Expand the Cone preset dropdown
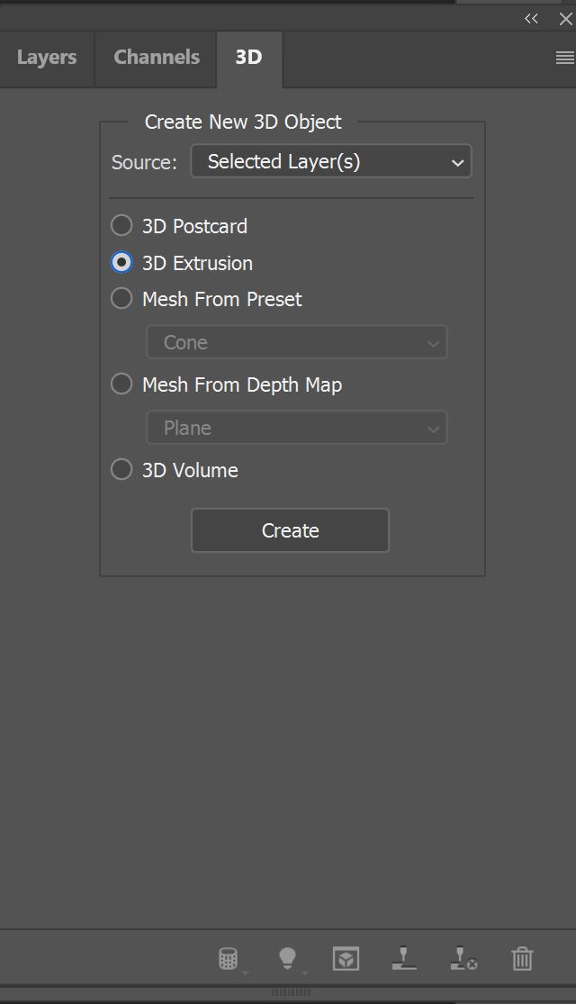The image size is (576, 1004). pyautogui.click(x=296, y=343)
